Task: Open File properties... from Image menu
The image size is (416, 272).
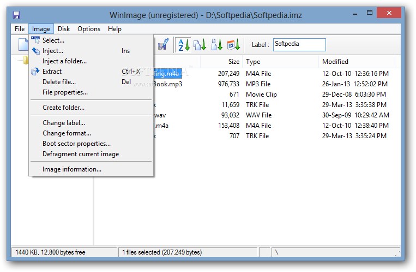Action: click(91, 92)
